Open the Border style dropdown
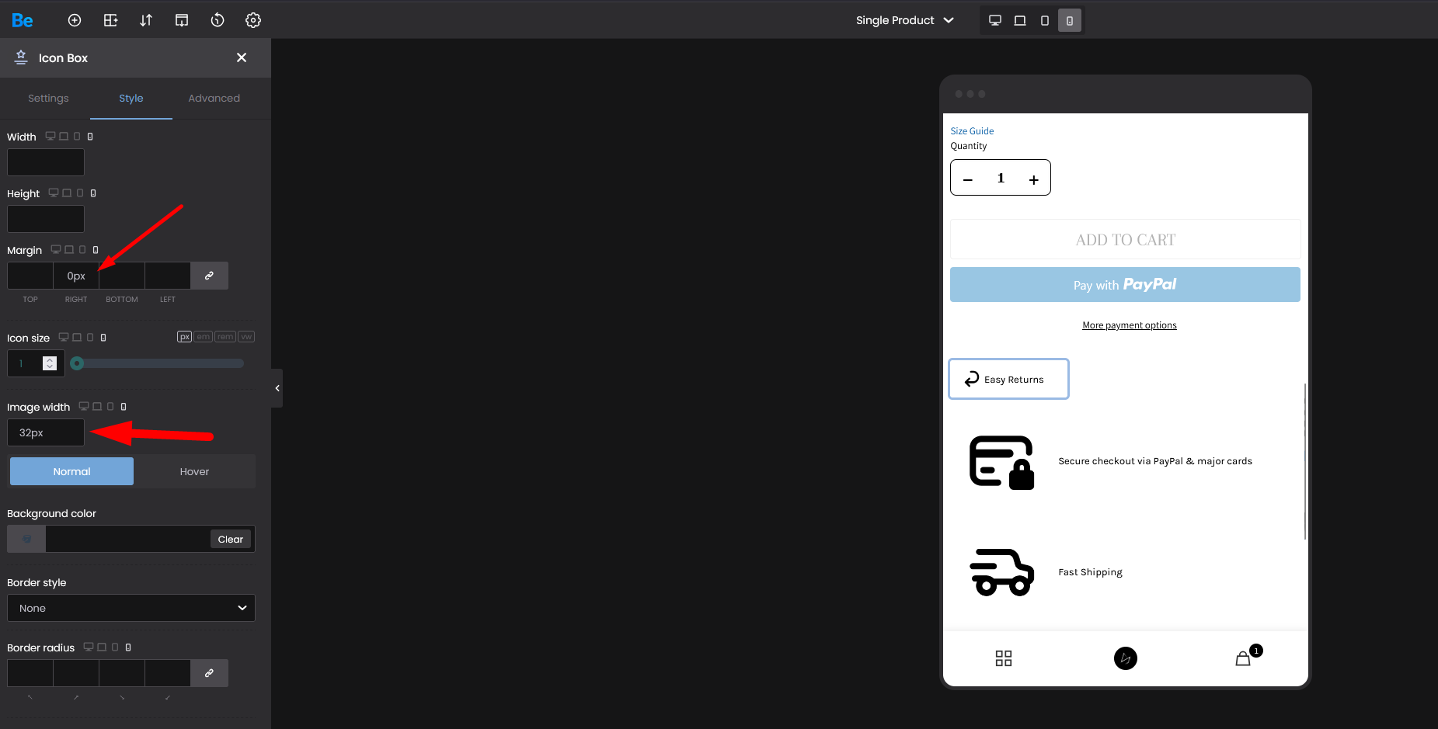 pyautogui.click(x=131, y=608)
